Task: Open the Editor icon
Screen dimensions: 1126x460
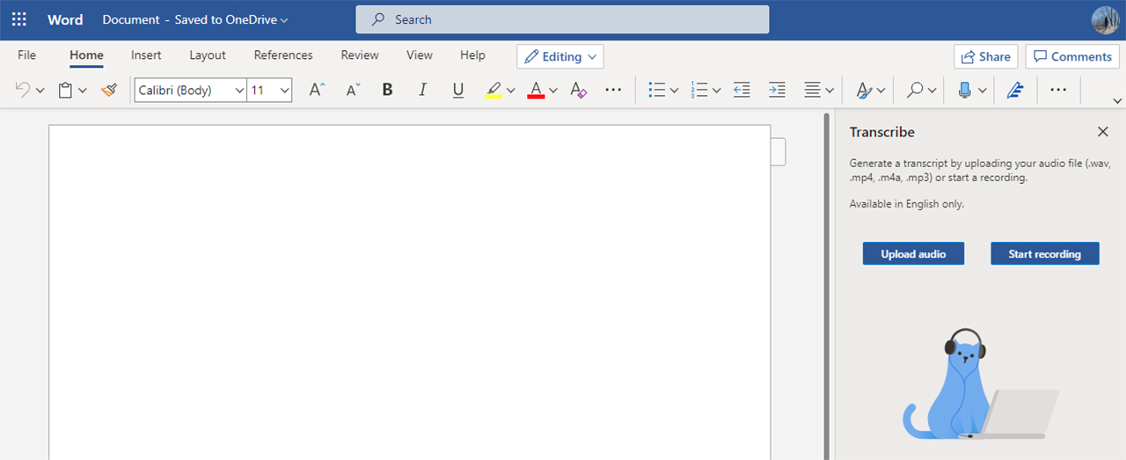Action: (1014, 90)
